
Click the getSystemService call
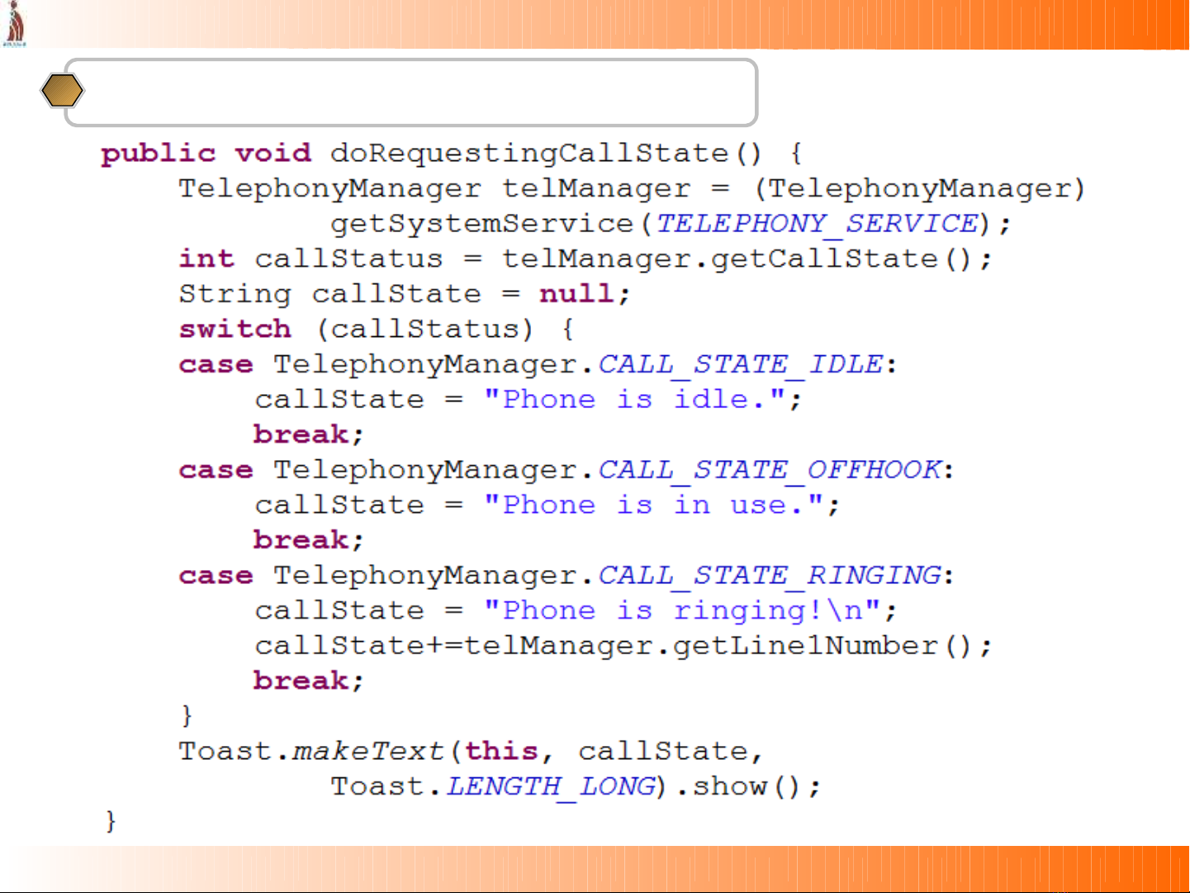click(x=481, y=224)
